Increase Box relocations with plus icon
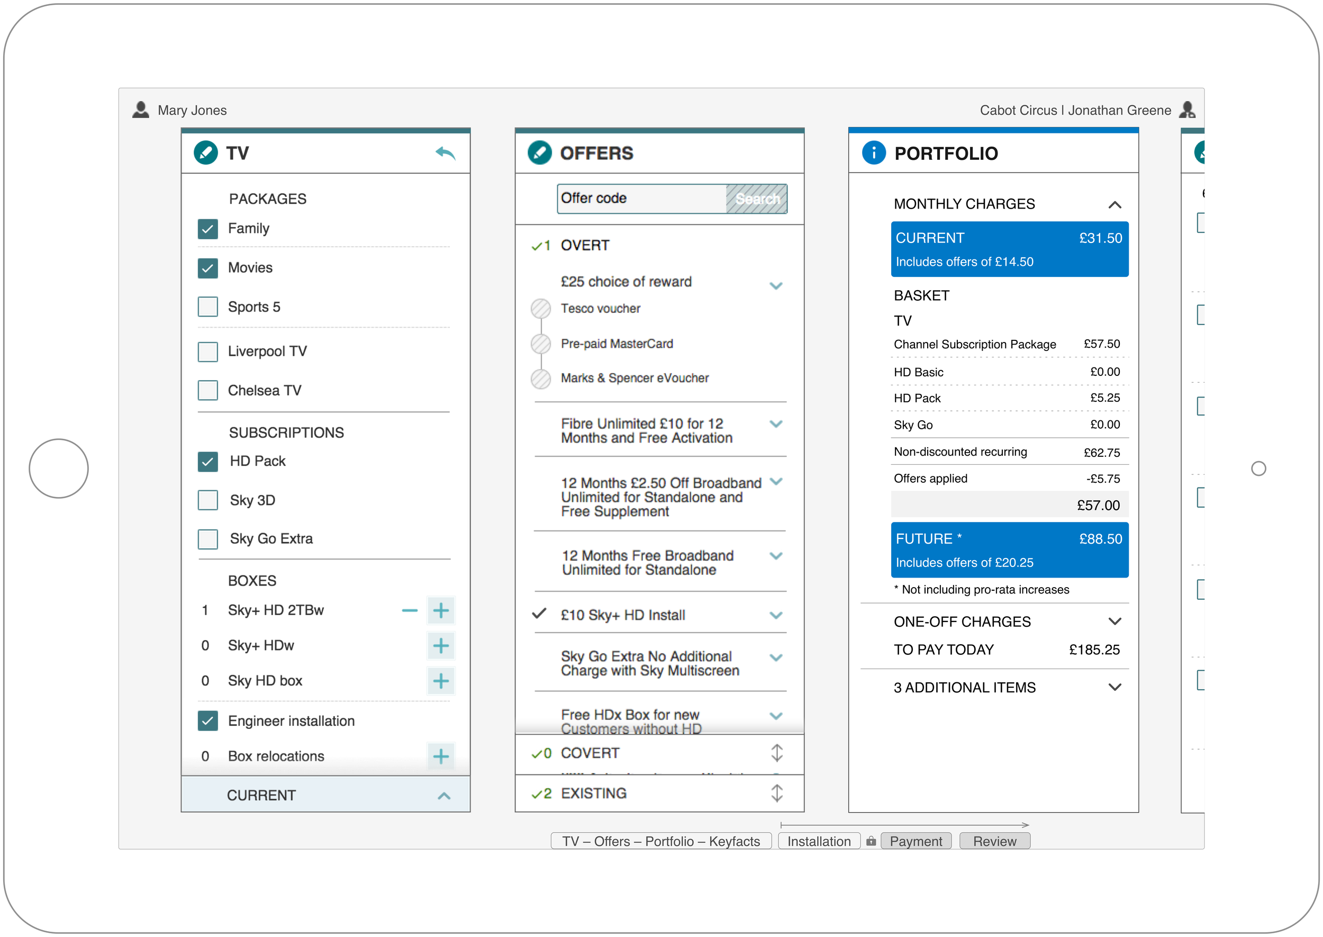Screen dimensions: 1323x937 tap(441, 756)
